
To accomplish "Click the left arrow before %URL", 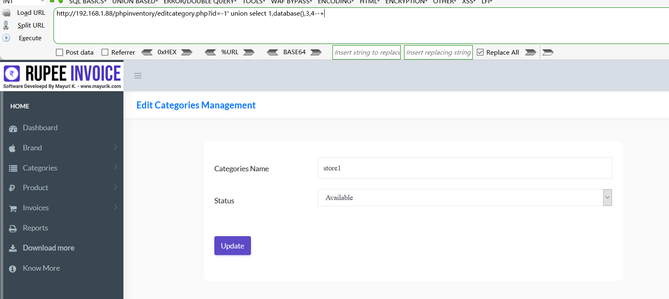I will pyautogui.click(x=210, y=52).
